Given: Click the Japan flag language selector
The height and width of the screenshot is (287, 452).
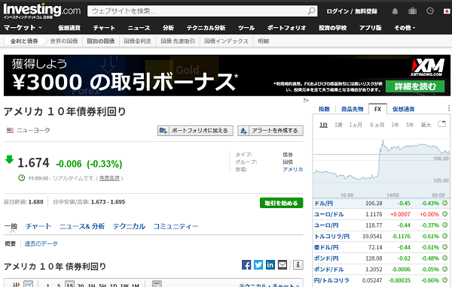Looking at the screenshot, I should (x=447, y=11).
